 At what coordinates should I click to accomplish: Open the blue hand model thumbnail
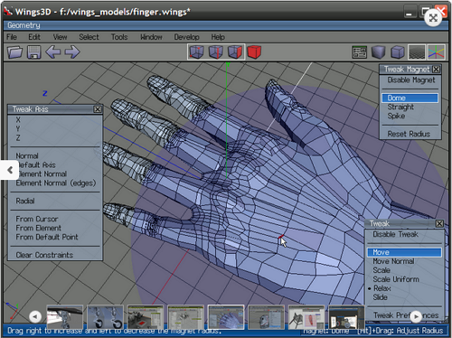[x=226, y=317]
